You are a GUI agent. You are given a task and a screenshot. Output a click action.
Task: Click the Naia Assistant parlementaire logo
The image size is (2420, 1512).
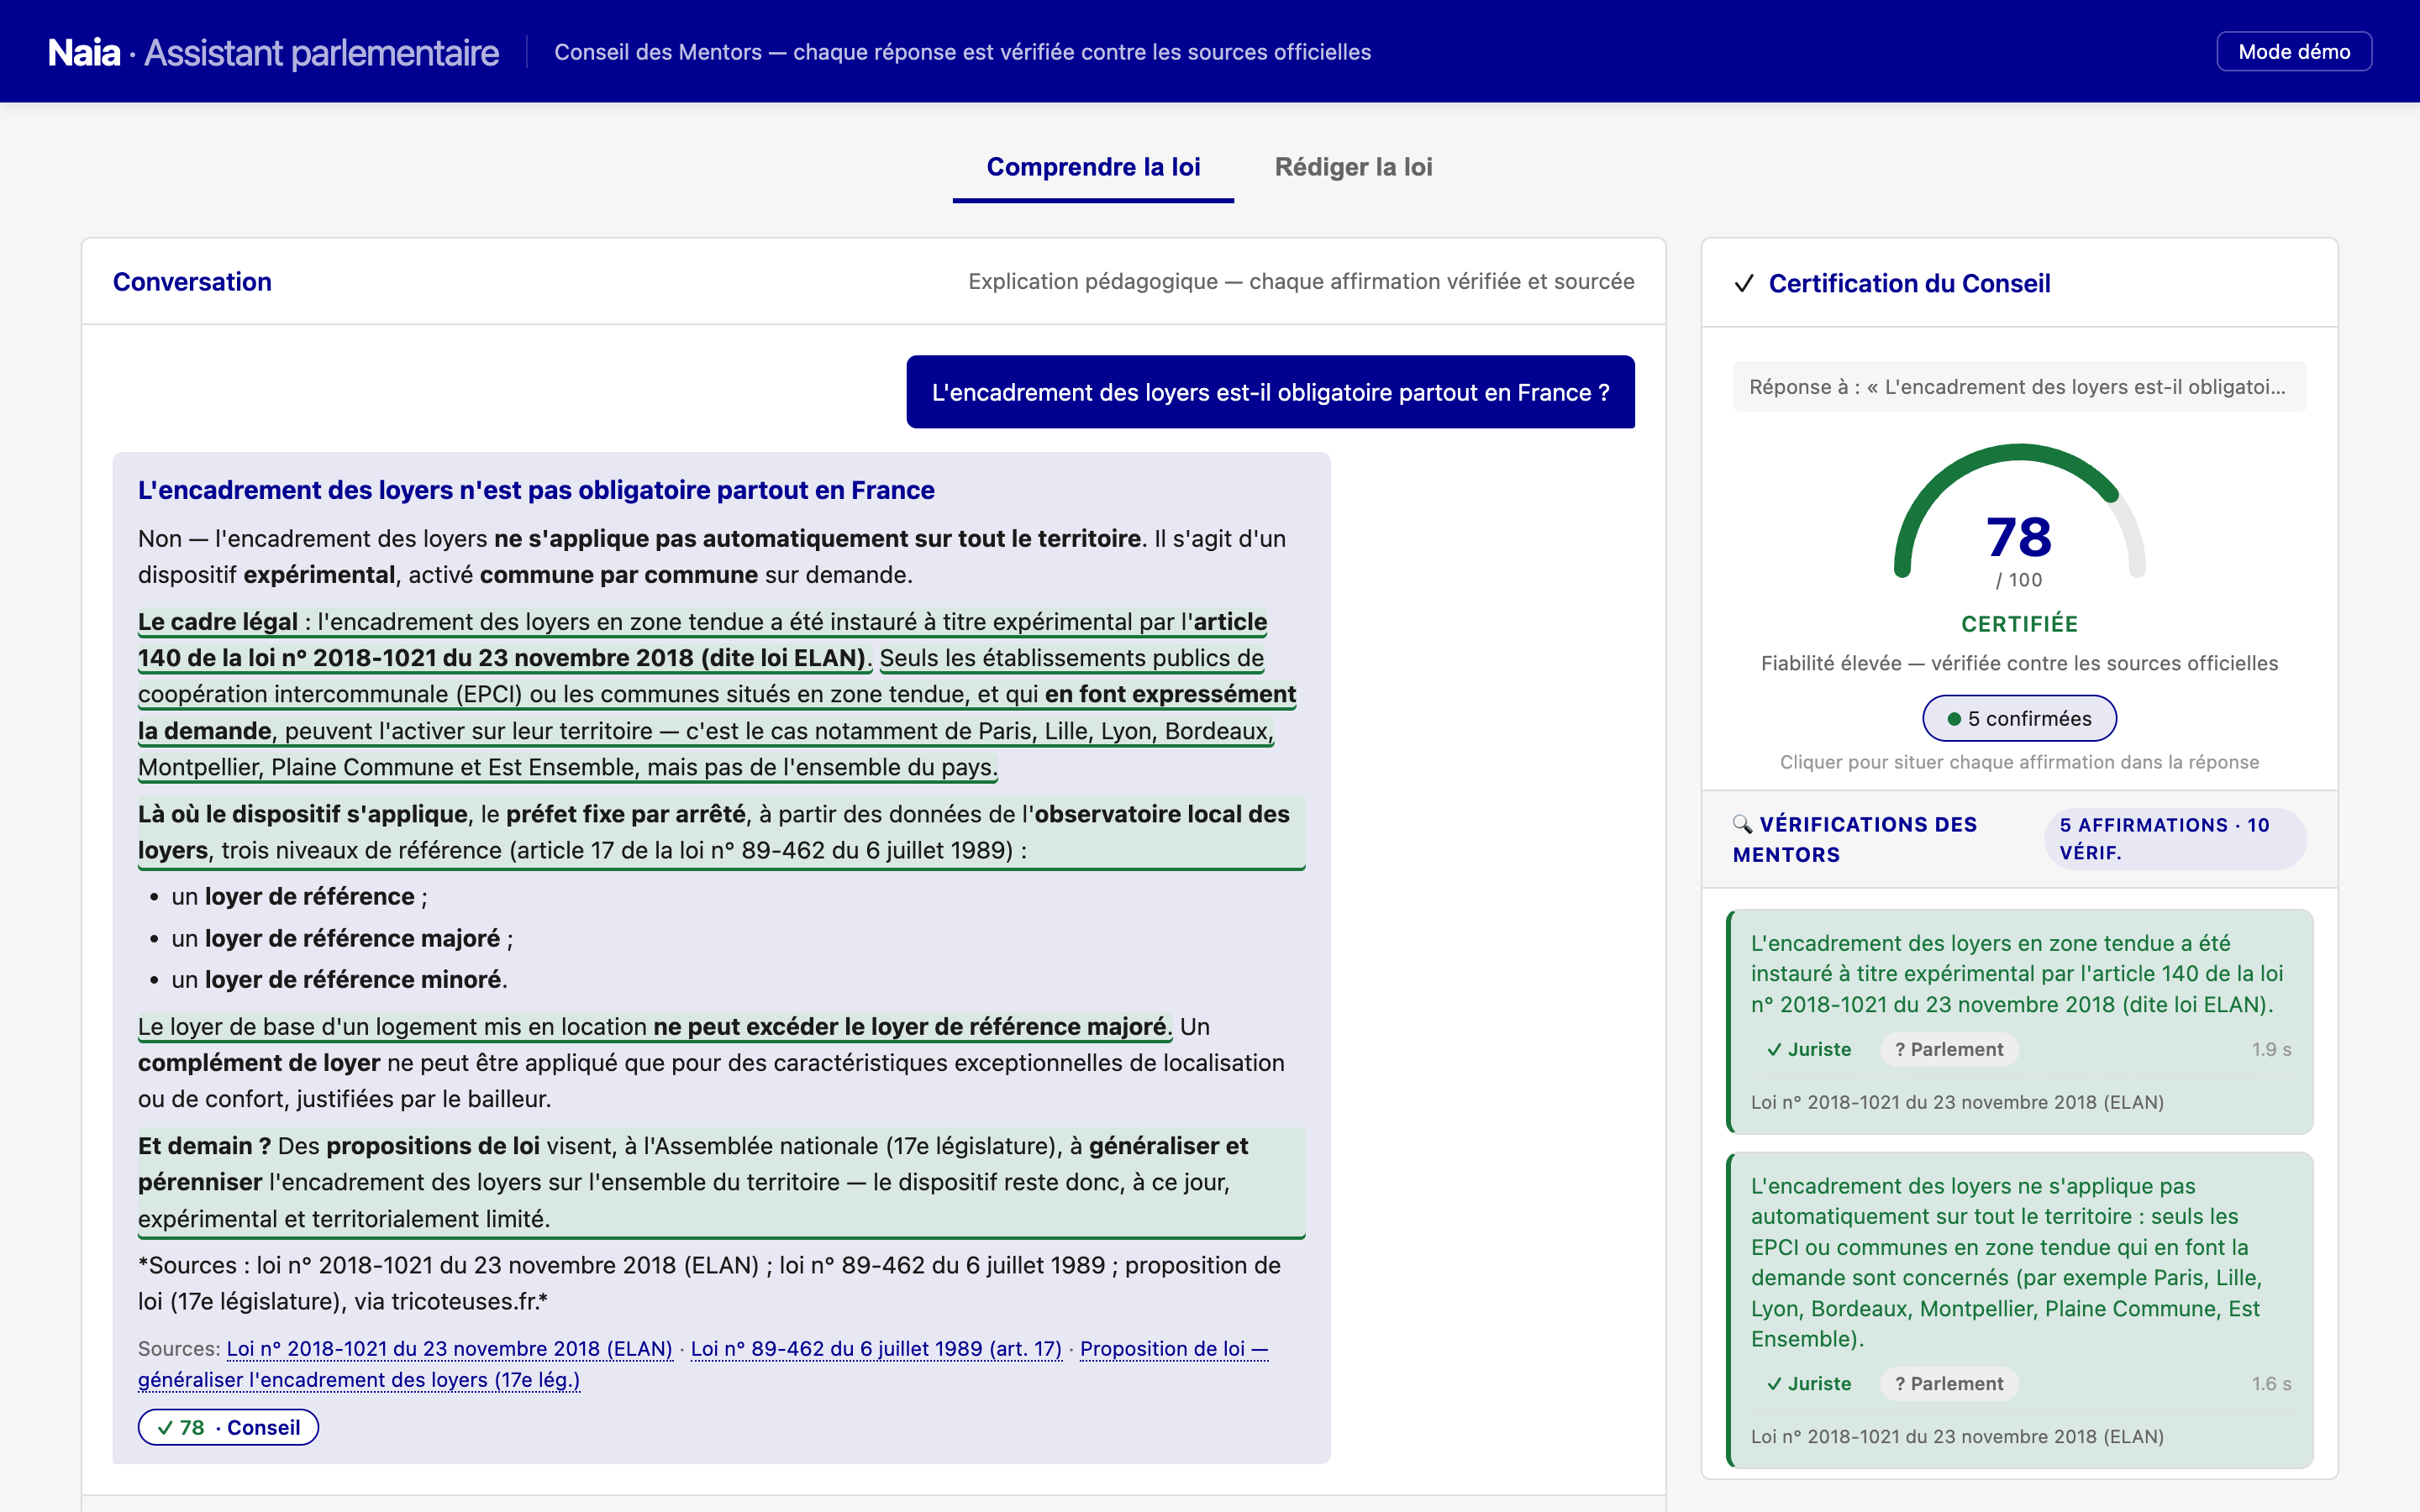(273, 52)
